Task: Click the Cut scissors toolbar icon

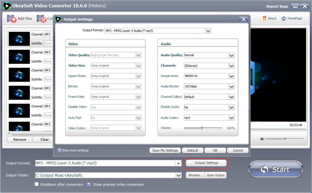Action: click(41, 19)
